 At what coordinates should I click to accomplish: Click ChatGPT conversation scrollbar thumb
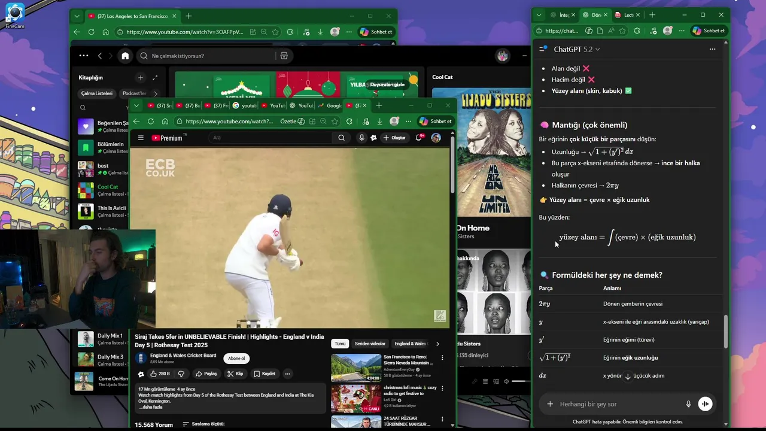point(726,331)
